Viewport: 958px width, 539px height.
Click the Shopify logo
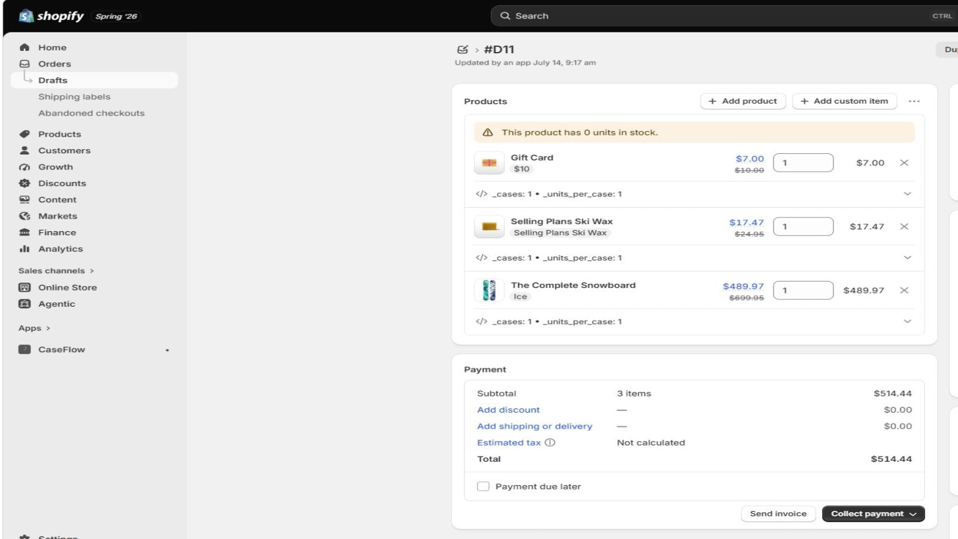[51, 16]
